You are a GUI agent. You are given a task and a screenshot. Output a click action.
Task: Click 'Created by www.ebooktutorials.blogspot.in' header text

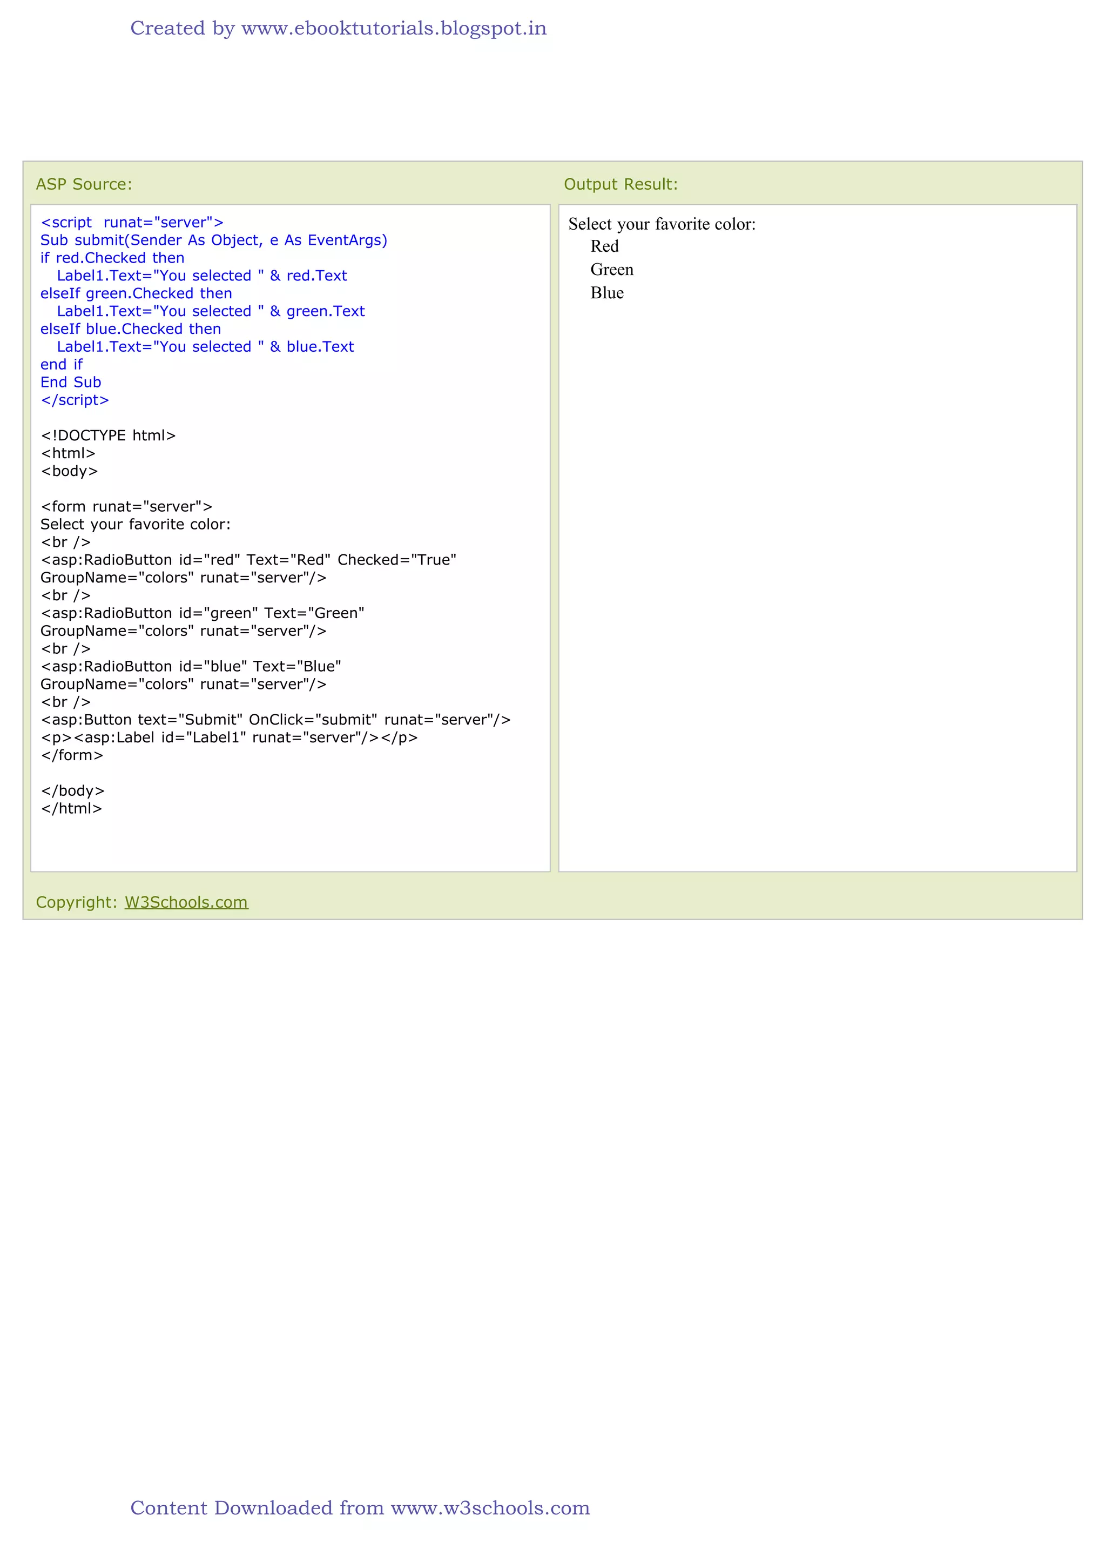pyautogui.click(x=339, y=29)
